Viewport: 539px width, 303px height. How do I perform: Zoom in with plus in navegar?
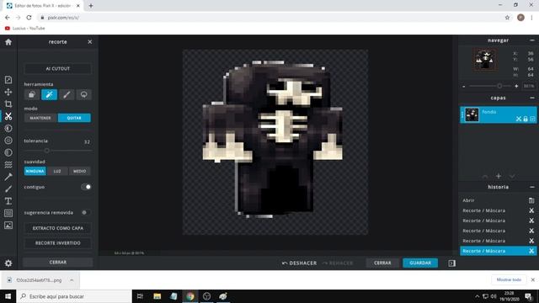516,86
